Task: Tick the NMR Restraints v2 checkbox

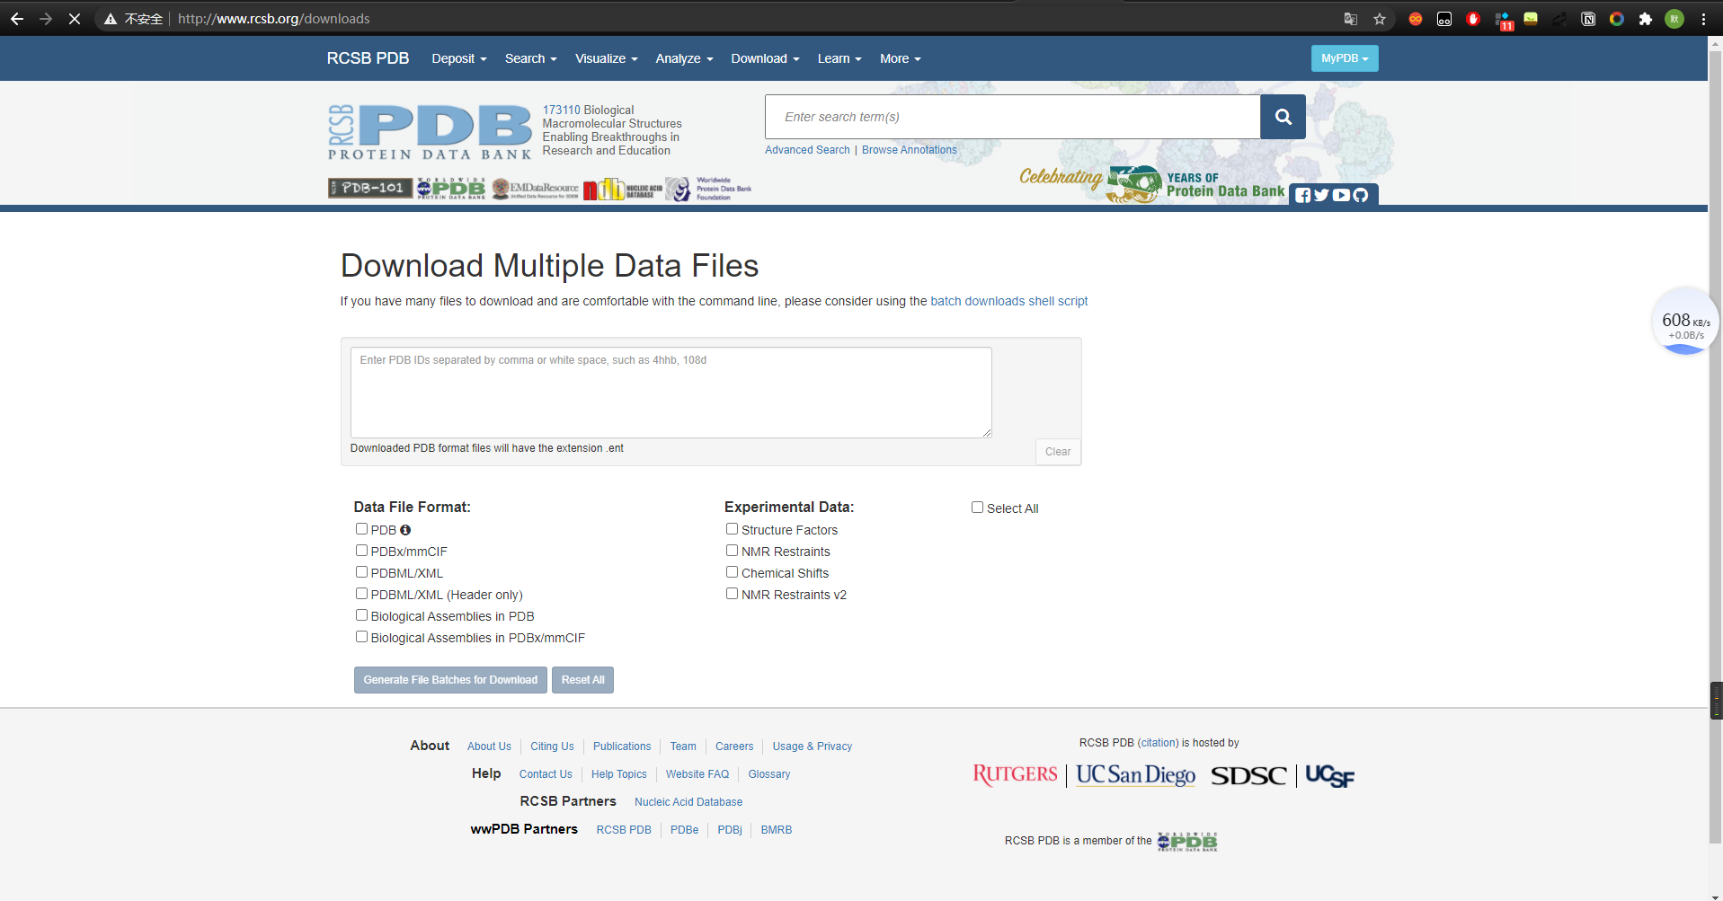Action: [732, 594]
